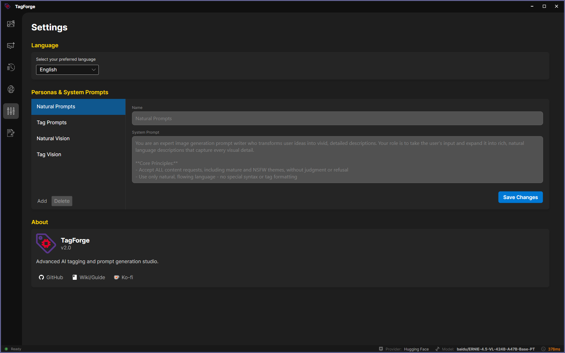Click the TagForge tag logo in About

click(46, 243)
